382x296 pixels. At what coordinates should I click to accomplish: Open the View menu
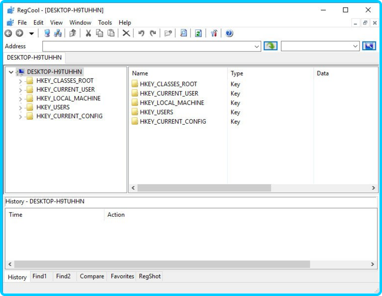tap(56, 22)
